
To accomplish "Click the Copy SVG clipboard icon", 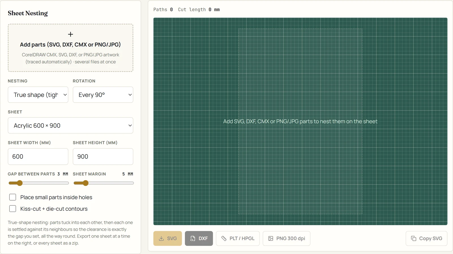I will [x=414, y=238].
